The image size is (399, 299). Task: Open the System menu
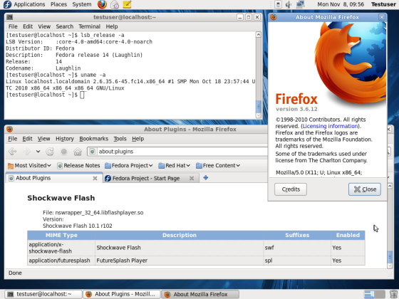82,4
